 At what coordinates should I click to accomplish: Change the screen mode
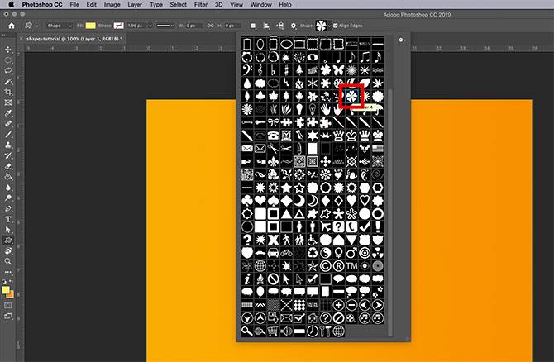point(7,316)
